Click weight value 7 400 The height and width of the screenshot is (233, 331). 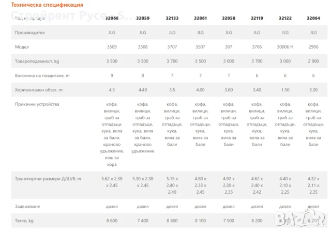[143, 221]
